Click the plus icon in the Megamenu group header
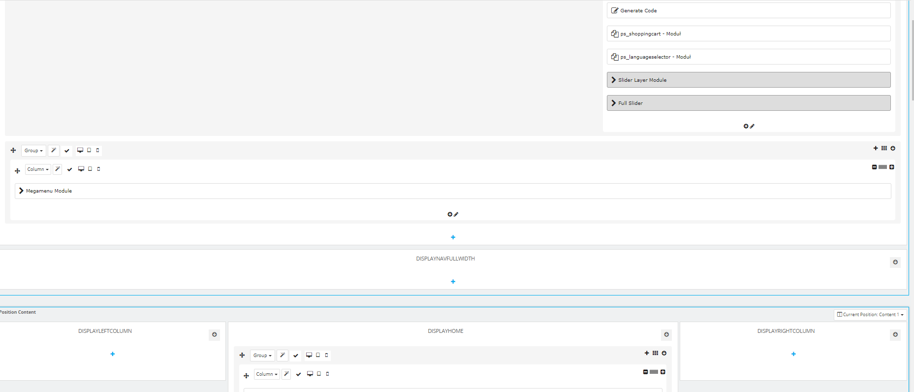914x392 pixels. 876,148
